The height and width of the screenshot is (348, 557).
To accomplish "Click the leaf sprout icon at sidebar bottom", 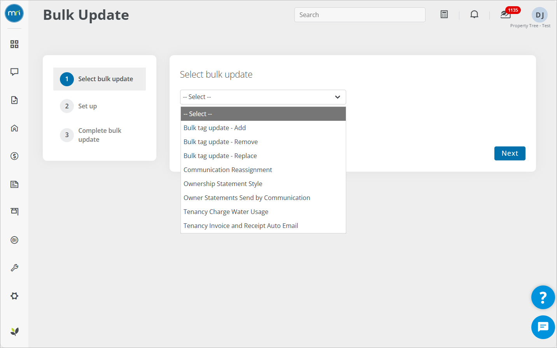I will [14, 331].
